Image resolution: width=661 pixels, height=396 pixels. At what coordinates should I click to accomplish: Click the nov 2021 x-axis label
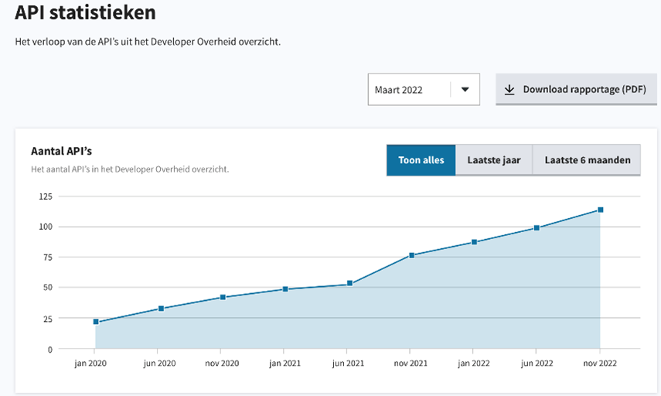click(411, 363)
